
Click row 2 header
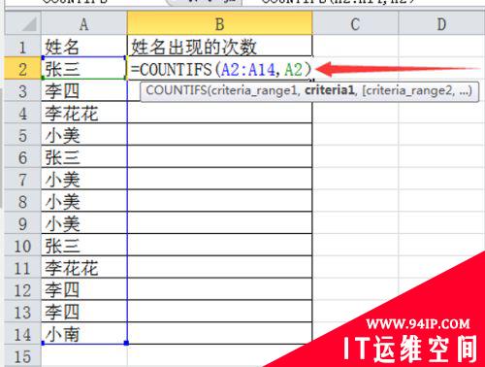click(x=22, y=69)
